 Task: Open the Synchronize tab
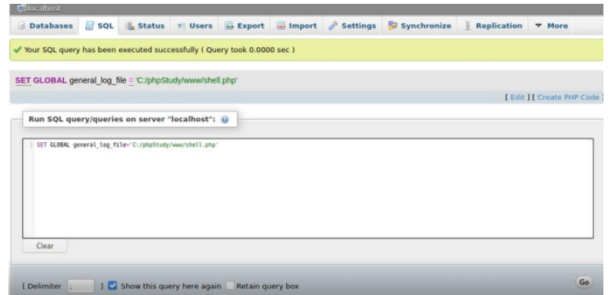[x=420, y=25]
